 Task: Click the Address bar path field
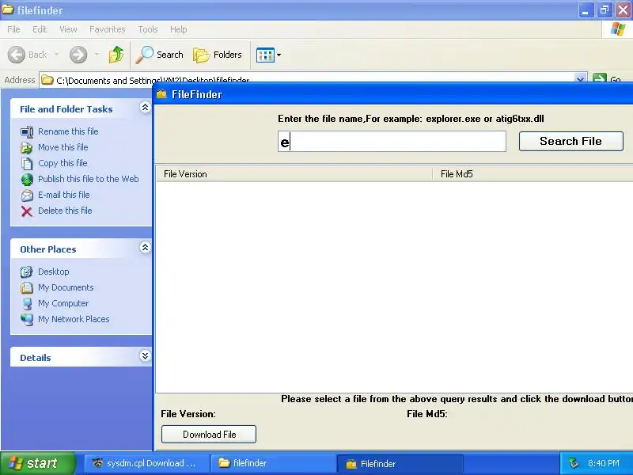coord(307,80)
